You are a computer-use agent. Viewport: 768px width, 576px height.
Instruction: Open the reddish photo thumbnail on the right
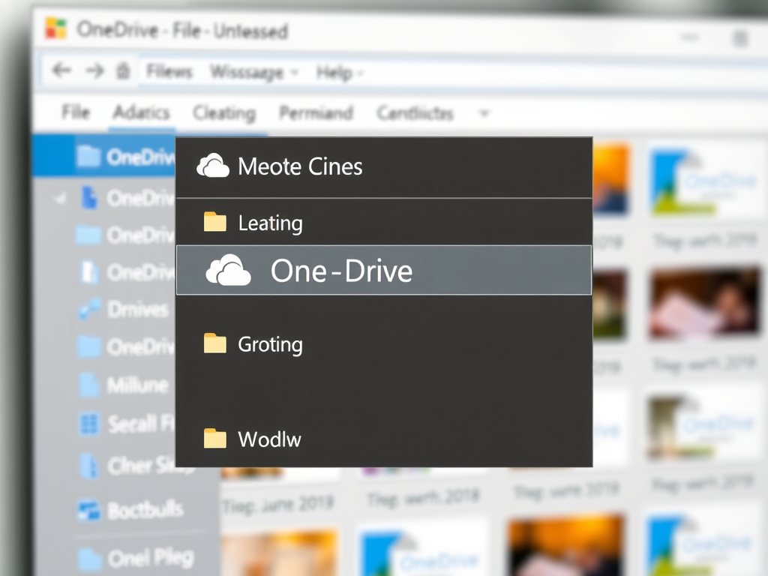point(705,304)
